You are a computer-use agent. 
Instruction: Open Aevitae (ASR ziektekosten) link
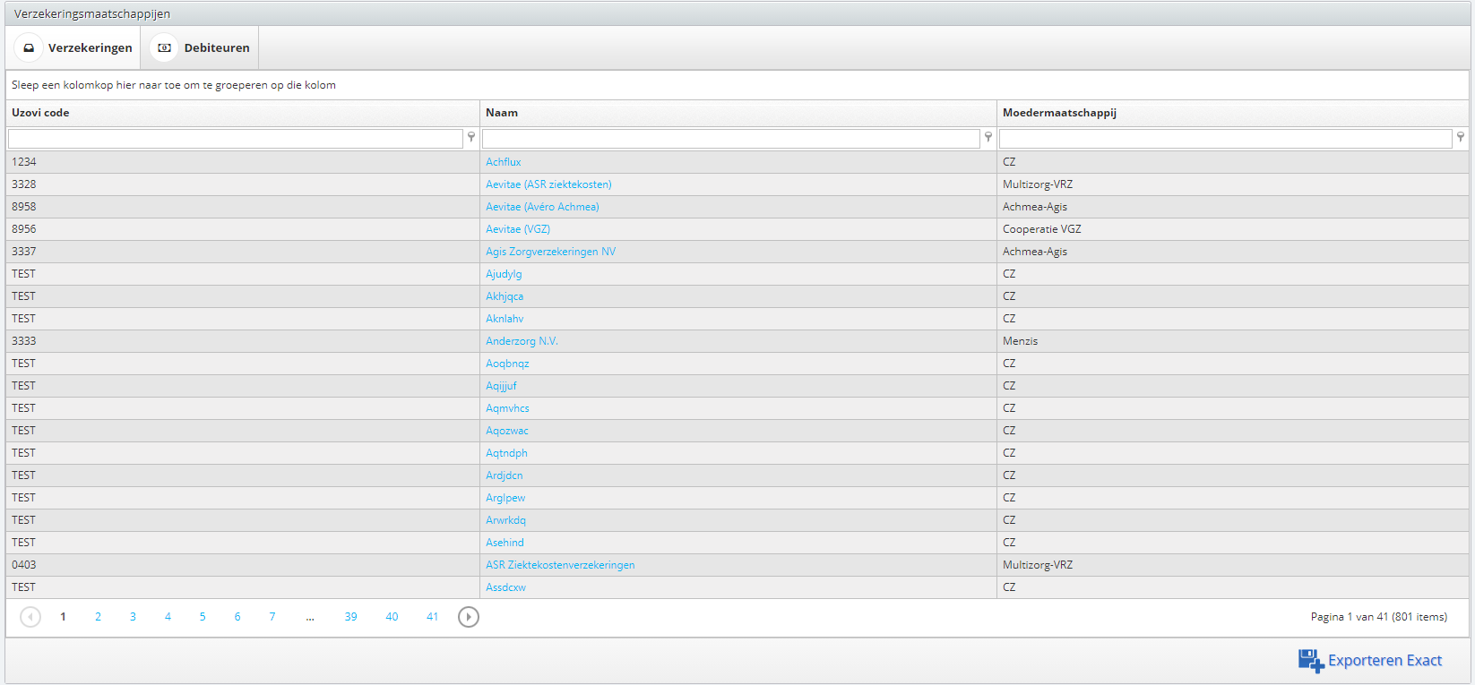(x=548, y=184)
